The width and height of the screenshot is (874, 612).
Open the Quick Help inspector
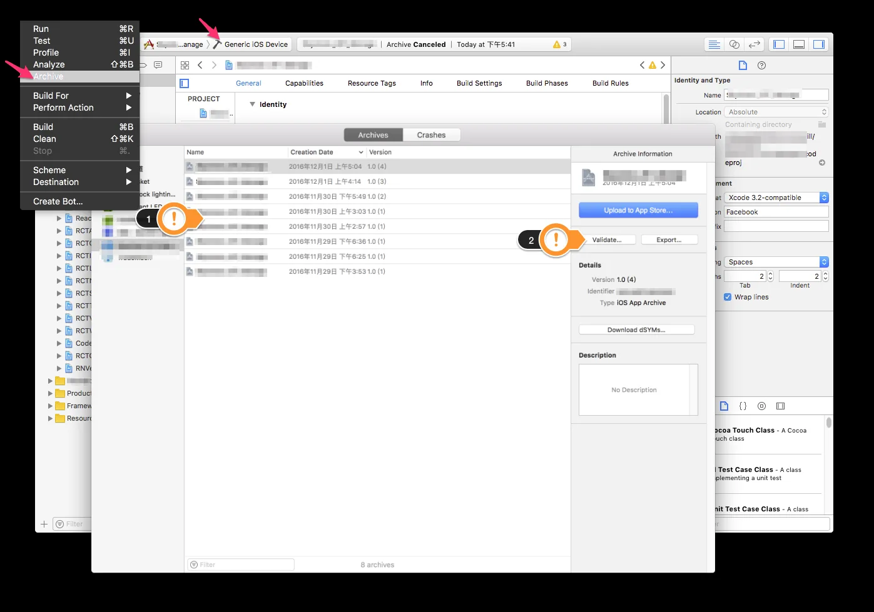click(x=761, y=65)
